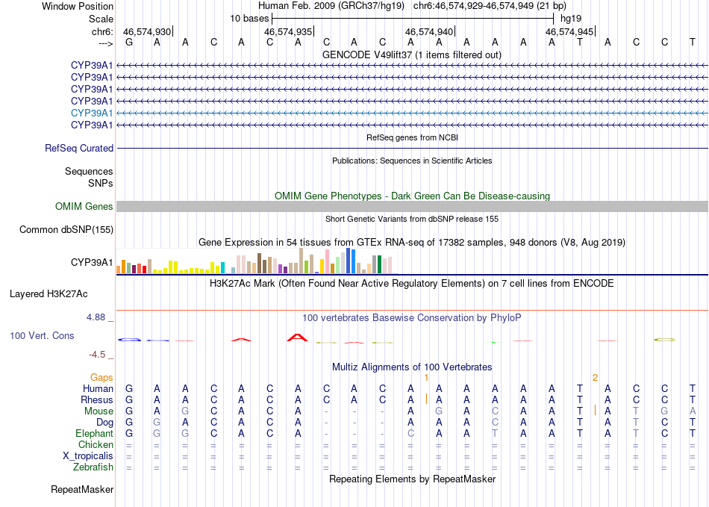Screen dimensions: 709x507
Task: Click CYP39A1 label beside the expression chart
Action: (92, 263)
